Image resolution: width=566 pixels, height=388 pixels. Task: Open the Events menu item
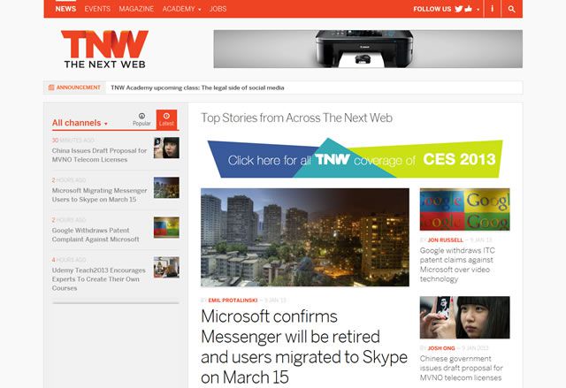(x=97, y=9)
